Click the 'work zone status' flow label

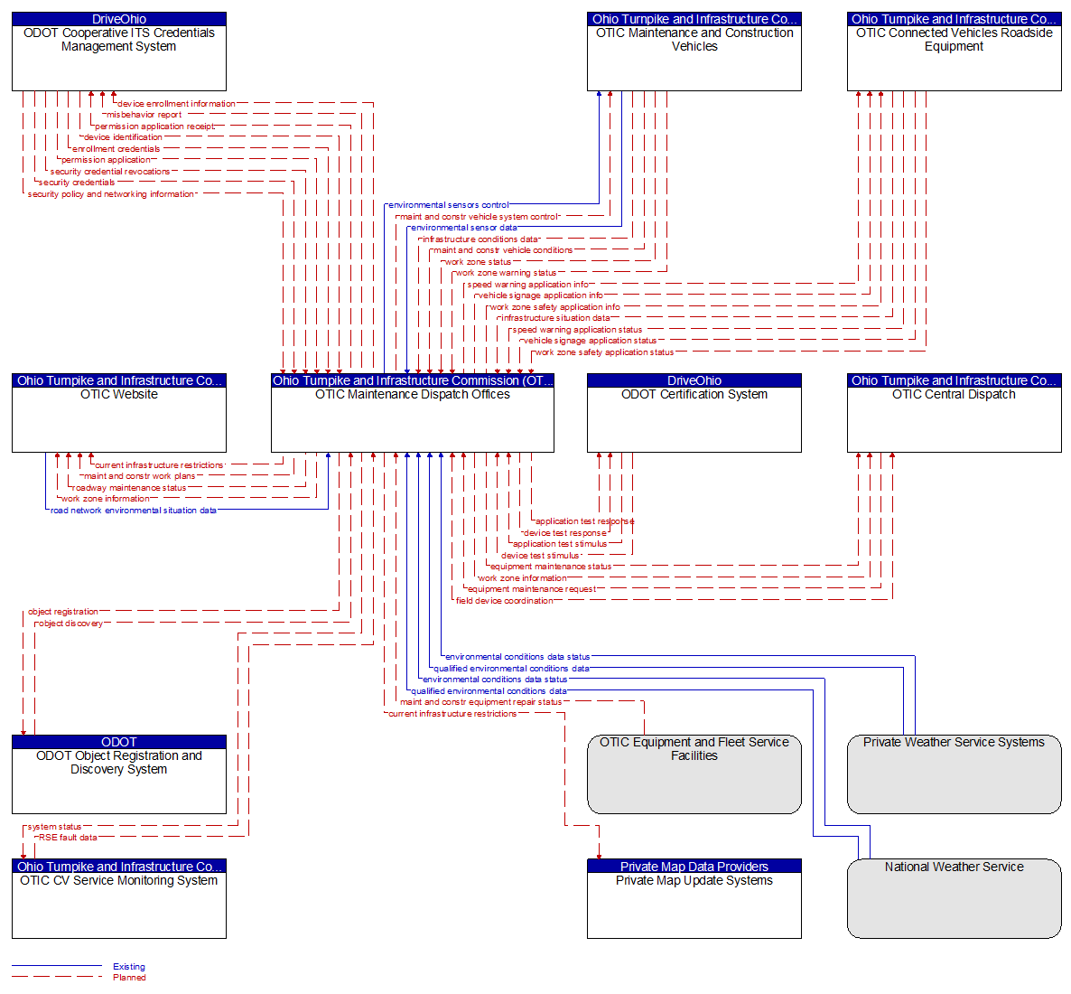coord(478,262)
